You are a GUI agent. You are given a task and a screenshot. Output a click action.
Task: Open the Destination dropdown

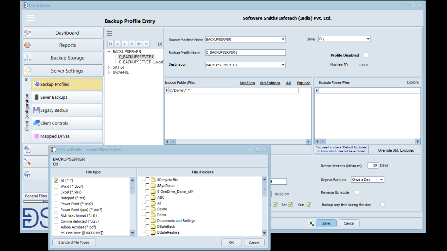(x=283, y=65)
